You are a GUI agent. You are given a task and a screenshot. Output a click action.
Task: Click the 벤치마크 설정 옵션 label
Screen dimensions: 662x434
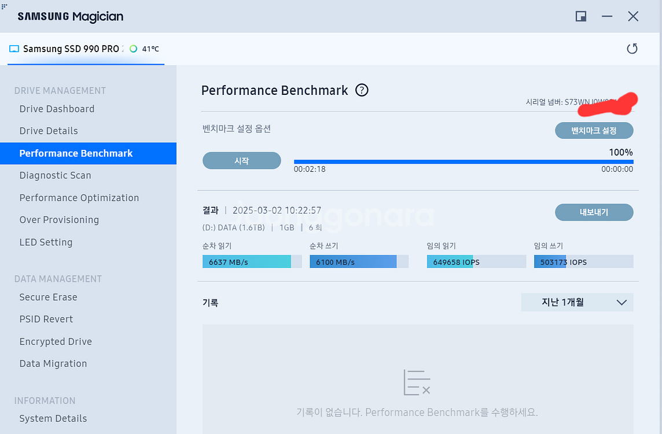tap(237, 129)
